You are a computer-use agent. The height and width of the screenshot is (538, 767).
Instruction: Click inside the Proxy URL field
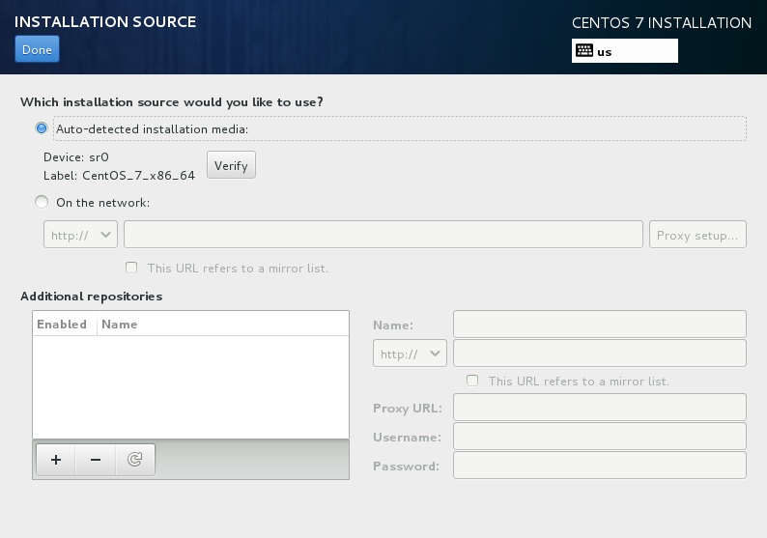click(599, 408)
